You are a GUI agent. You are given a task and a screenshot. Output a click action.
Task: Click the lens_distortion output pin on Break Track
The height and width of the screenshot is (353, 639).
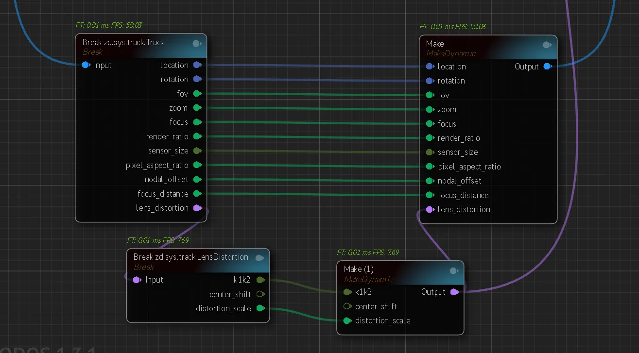197,208
